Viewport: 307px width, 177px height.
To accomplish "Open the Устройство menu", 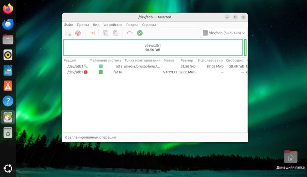I will click(x=113, y=25).
